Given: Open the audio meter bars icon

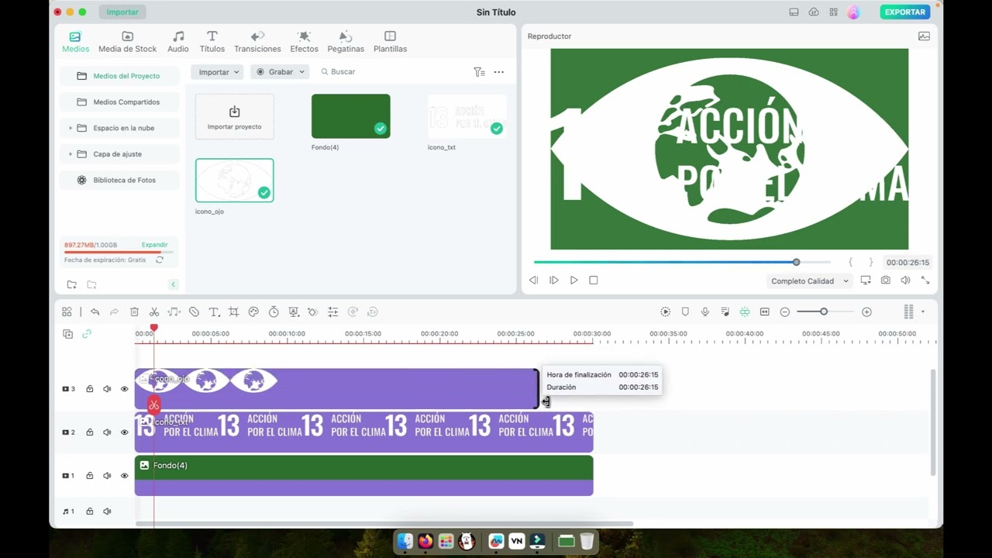Looking at the screenshot, I should click(x=908, y=312).
